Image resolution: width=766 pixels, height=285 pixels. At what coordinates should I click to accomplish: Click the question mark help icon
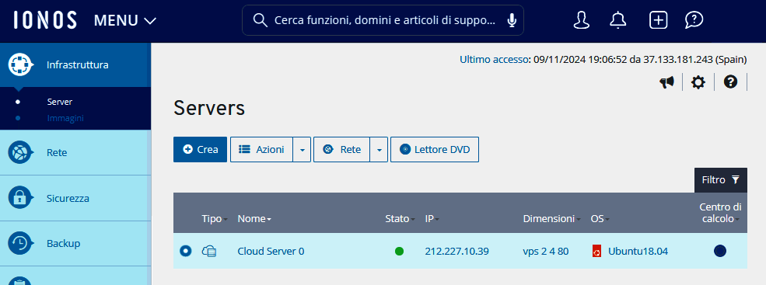coord(730,82)
